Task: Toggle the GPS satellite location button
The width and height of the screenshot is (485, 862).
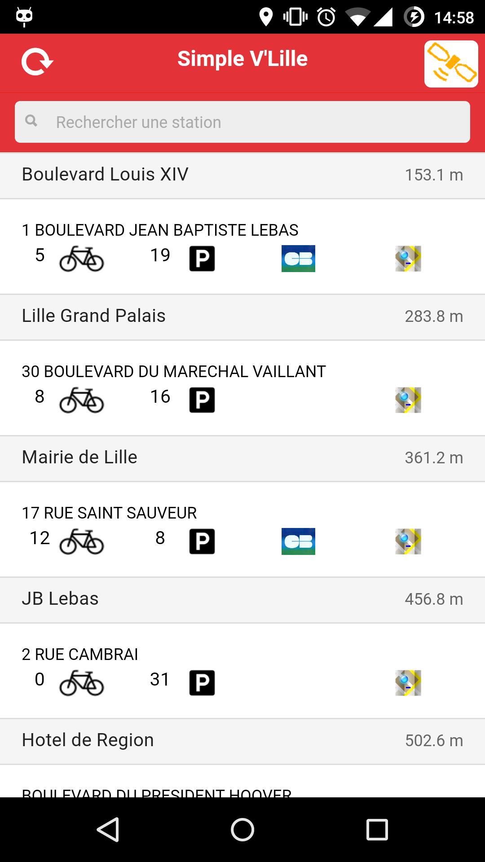Action: click(451, 64)
